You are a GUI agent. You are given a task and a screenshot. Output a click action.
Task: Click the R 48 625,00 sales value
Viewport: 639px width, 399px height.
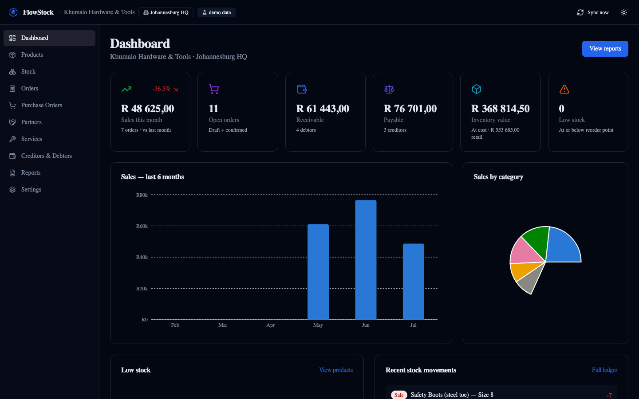pyautogui.click(x=148, y=109)
